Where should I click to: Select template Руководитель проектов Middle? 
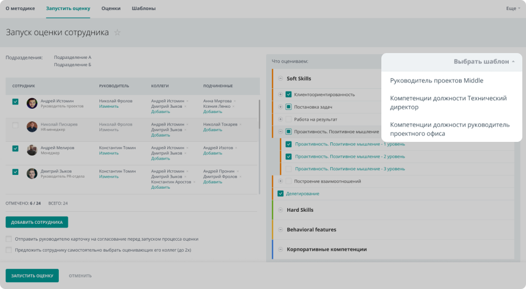click(x=437, y=81)
